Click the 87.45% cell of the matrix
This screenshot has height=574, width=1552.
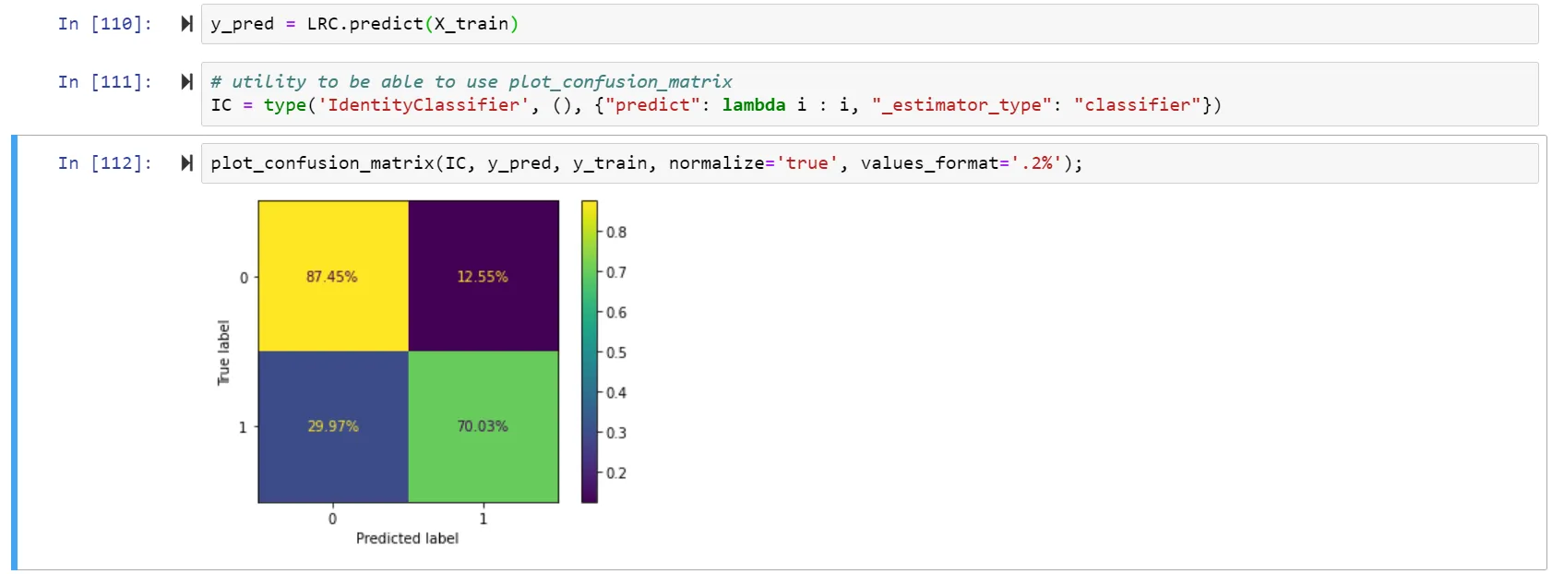coord(333,276)
